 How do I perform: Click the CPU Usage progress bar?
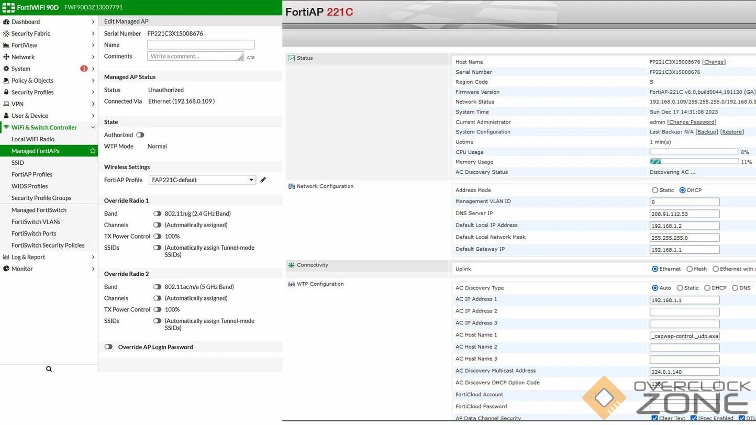694,152
